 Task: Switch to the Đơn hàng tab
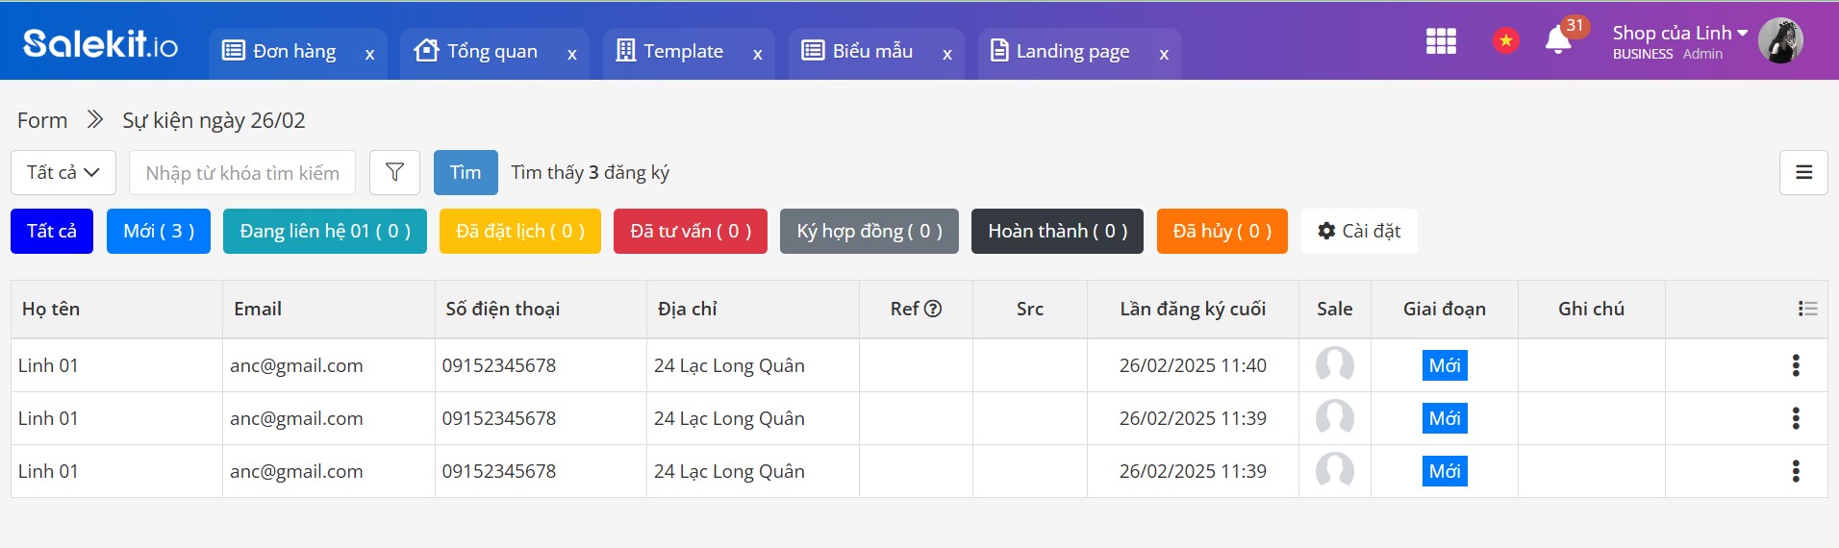pos(293,52)
